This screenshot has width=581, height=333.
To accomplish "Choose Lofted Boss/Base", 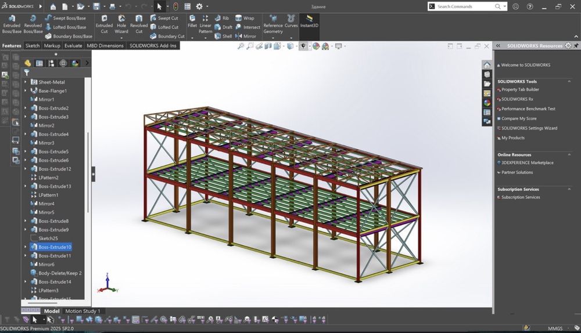I will coord(66,27).
